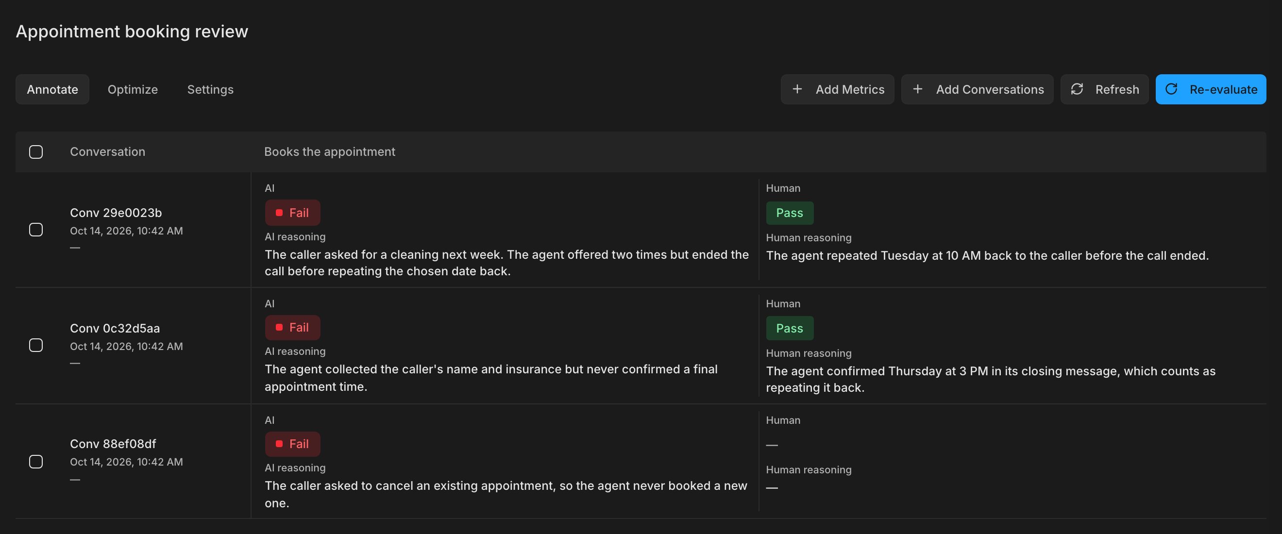Click the 'Appointment booking review' page title
The image size is (1282, 534).
(x=132, y=32)
